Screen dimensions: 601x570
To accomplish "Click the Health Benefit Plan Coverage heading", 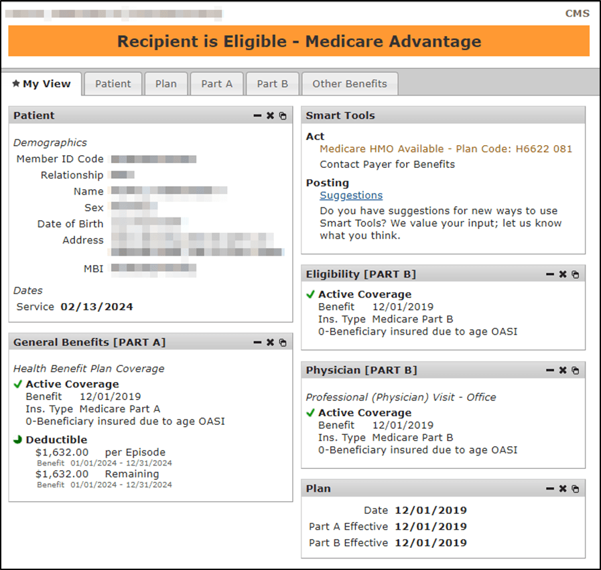I will point(89,368).
